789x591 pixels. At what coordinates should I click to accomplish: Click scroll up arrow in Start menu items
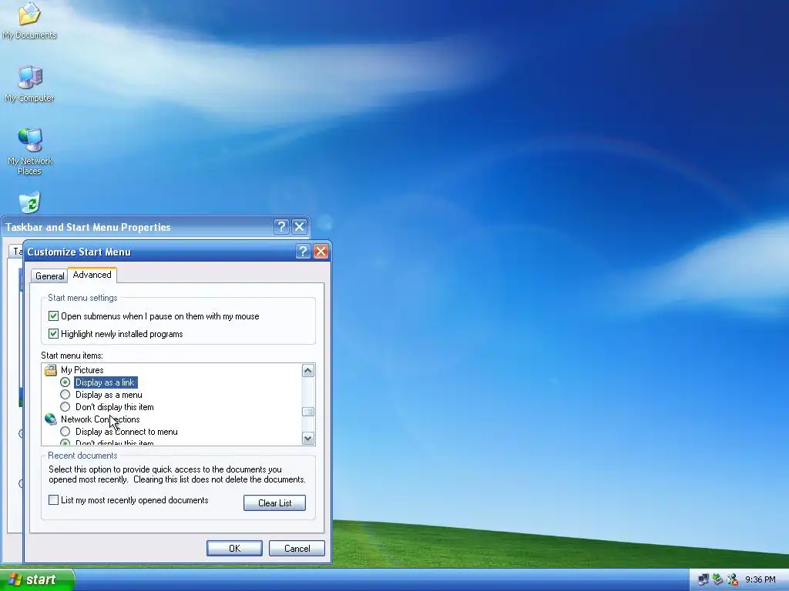(308, 371)
